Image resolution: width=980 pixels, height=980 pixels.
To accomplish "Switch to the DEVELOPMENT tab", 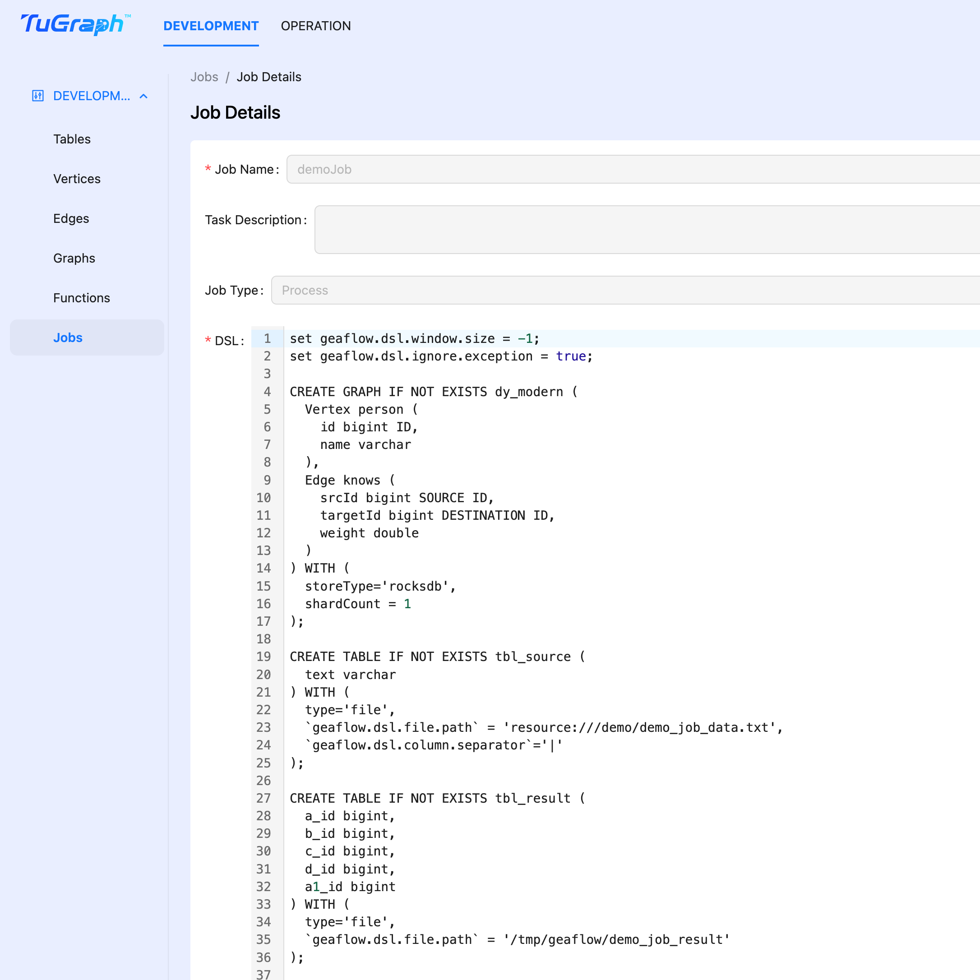I will pyautogui.click(x=211, y=26).
